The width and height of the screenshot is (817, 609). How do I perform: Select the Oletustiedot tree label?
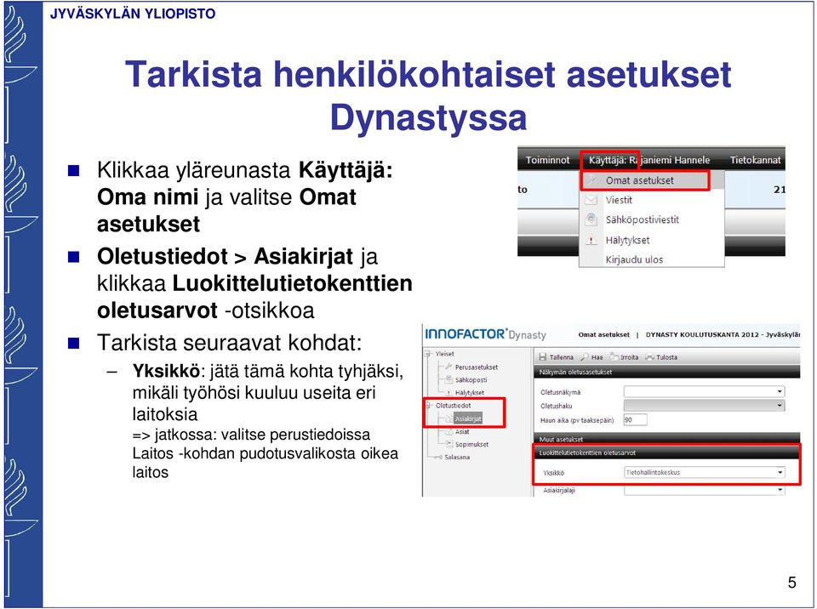click(x=454, y=406)
